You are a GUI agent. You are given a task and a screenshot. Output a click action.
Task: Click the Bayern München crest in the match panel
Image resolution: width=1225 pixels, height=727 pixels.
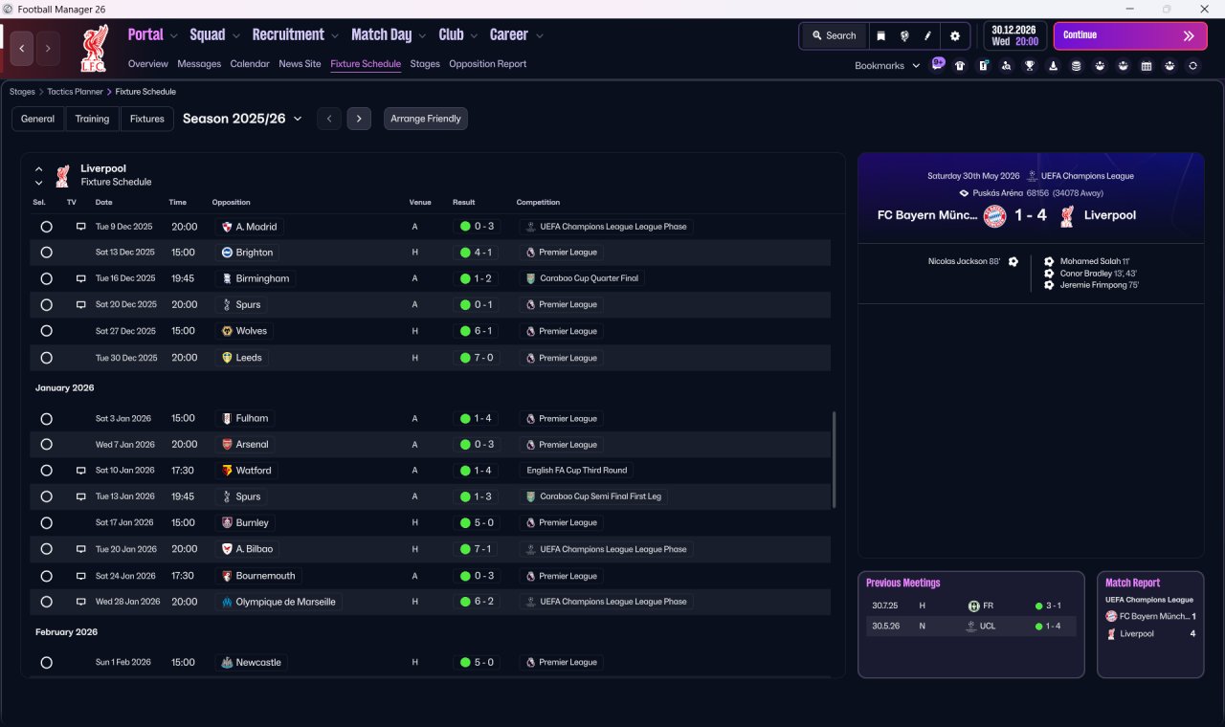(995, 215)
